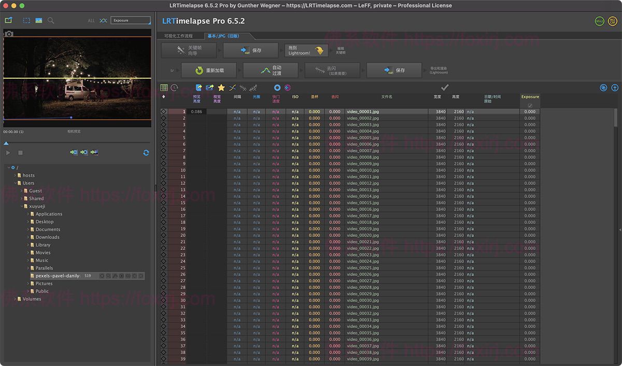The height and width of the screenshot is (366, 622).
Task: Click the table grid icon above the file list
Action: tap(164, 88)
